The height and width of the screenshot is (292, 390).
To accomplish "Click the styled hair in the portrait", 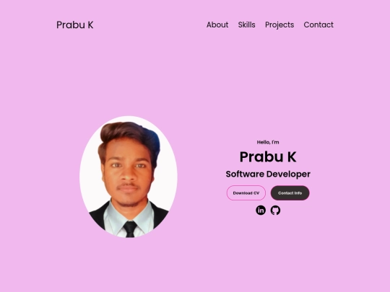I will click(129, 134).
